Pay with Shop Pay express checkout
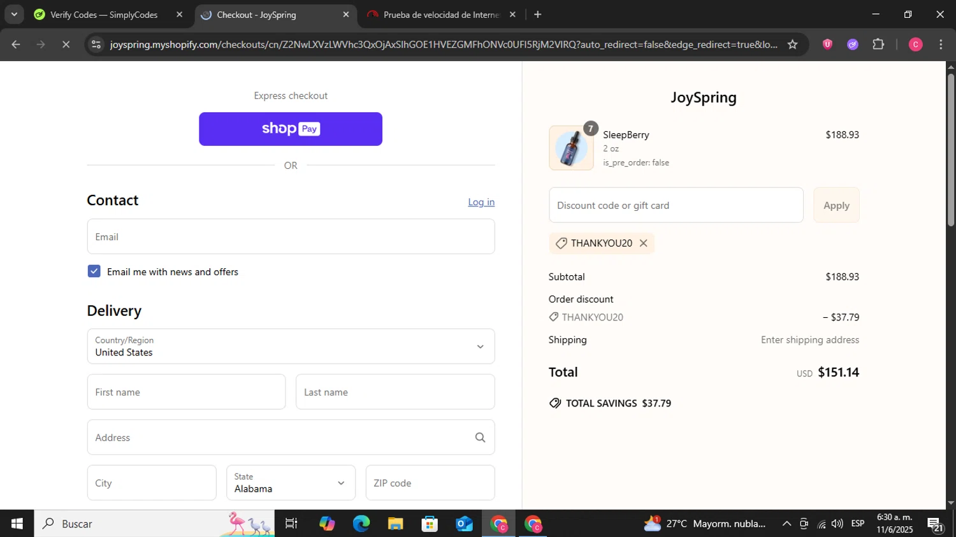Screen dimensions: 956x537 (x=291, y=129)
